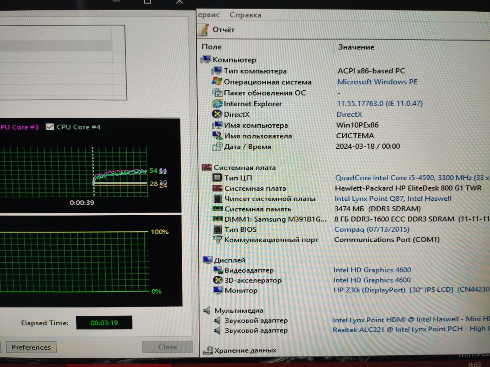Viewport: 490px width, 367px height.
Task: Click the 3D-акселератор icon
Action: tap(218, 280)
